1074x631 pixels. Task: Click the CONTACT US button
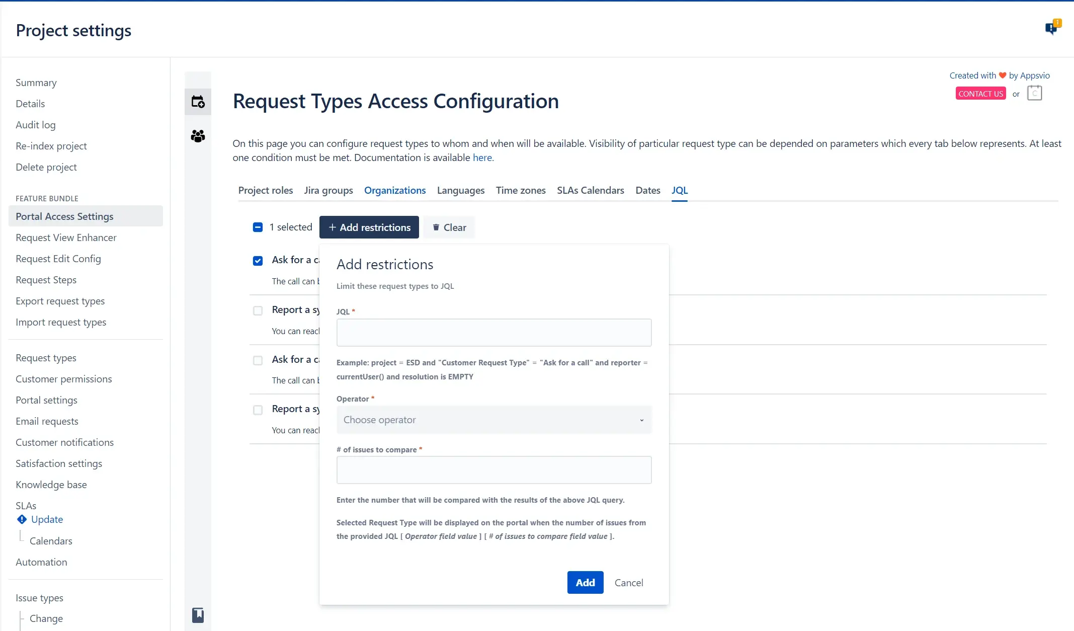(x=980, y=93)
